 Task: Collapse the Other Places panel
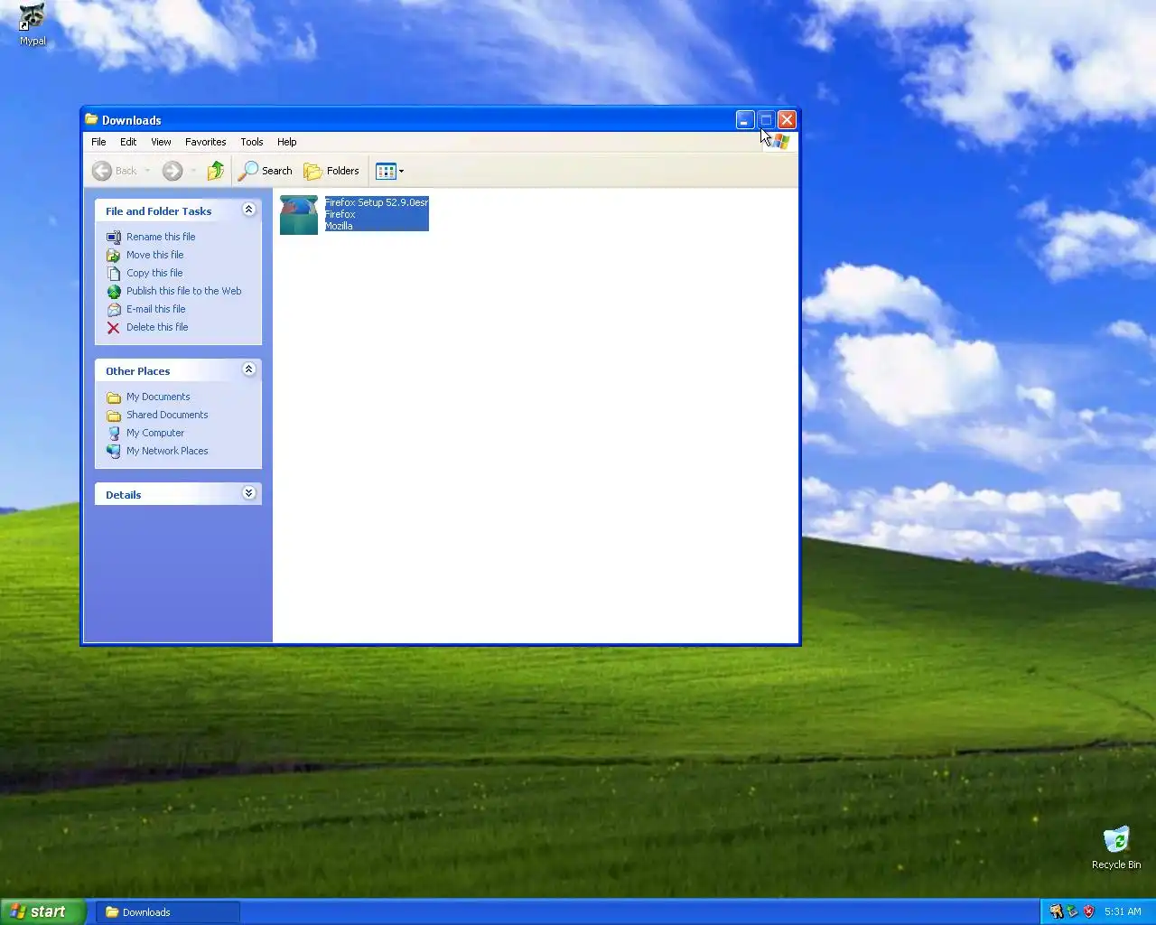[249, 369]
